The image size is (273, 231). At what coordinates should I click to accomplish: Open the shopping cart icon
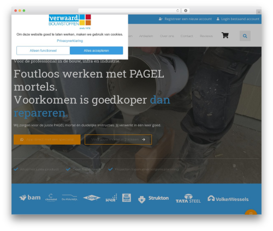pyautogui.click(x=225, y=35)
